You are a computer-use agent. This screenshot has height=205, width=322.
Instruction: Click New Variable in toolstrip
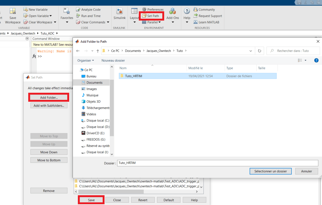point(36,9)
